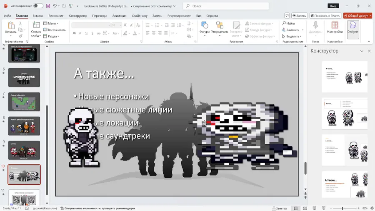375x211 pixels.
Task: Toggle the numbered list button
Action: [157, 25]
